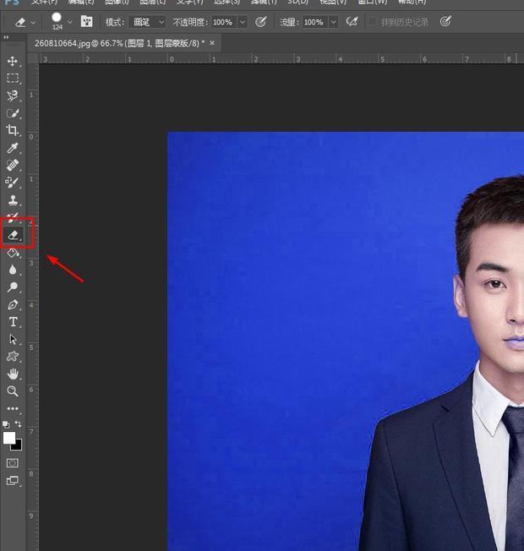Toggle pressure for size button
The image size is (524, 551).
(445, 22)
